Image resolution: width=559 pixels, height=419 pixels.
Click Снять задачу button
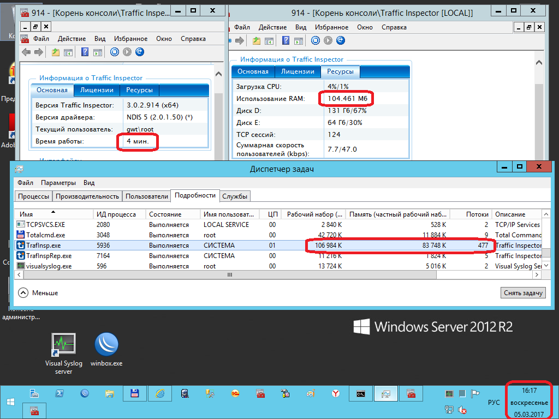coord(523,293)
